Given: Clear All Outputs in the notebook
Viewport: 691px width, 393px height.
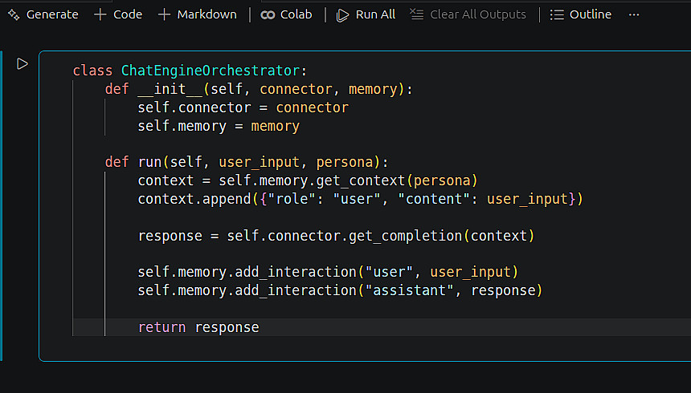Looking at the screenshot, I should [x=468, y=14].
